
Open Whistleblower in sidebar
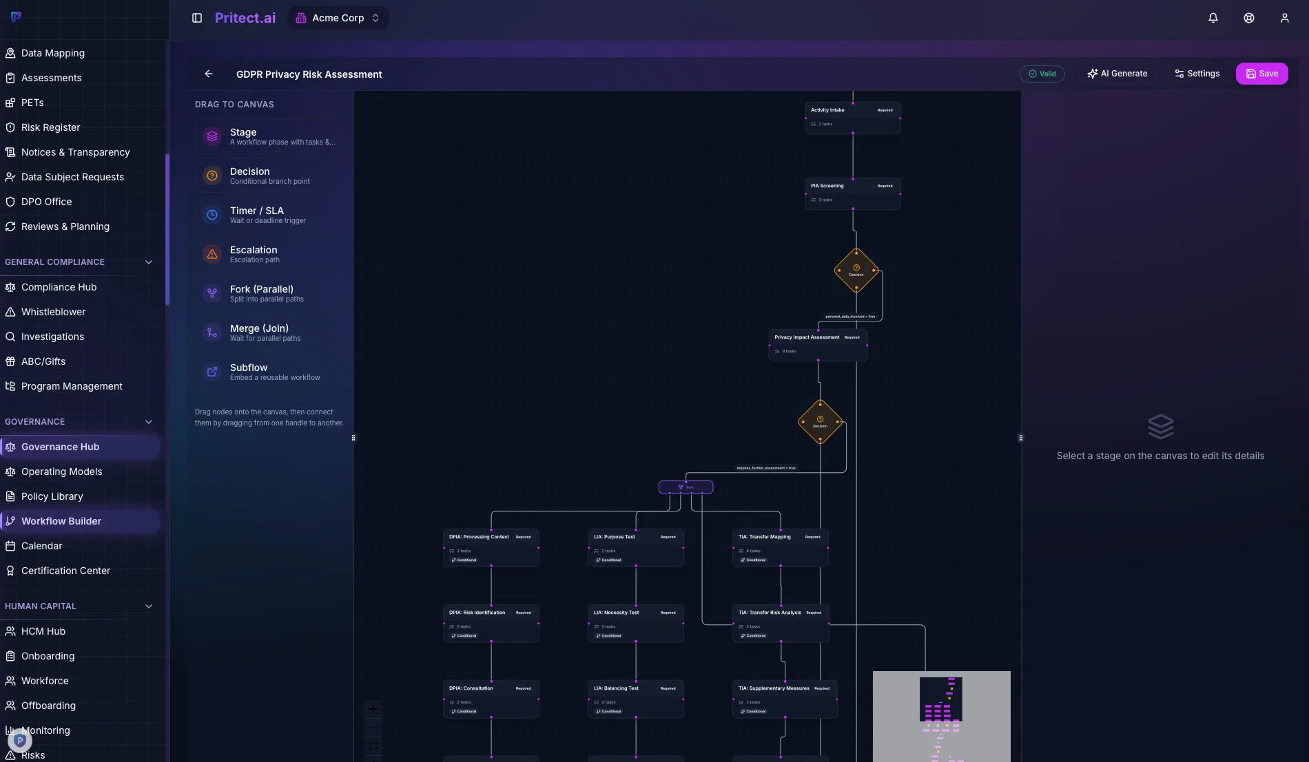81,312
